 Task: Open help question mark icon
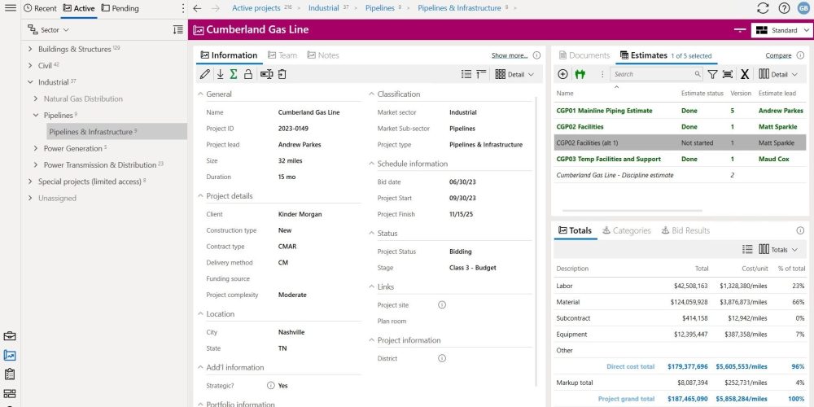(x=784, y=8)
